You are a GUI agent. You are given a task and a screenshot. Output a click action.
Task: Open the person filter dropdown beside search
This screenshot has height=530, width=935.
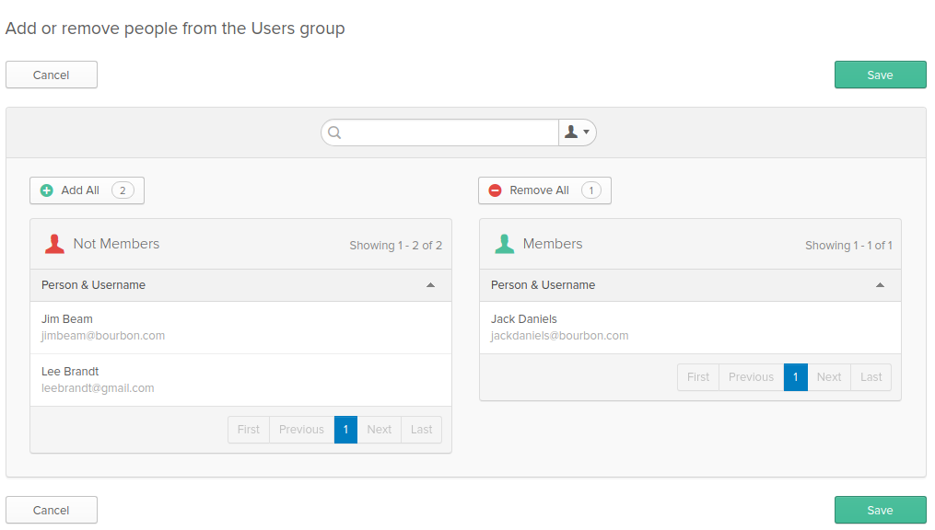point(577,132)
